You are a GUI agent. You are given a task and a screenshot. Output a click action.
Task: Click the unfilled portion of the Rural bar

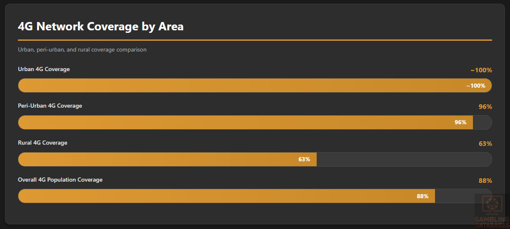[x=404, y=160]
